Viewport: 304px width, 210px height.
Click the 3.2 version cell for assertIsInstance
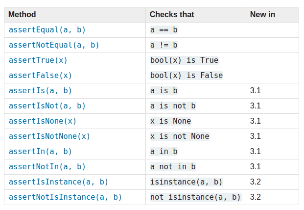click(x=255, y=182)
